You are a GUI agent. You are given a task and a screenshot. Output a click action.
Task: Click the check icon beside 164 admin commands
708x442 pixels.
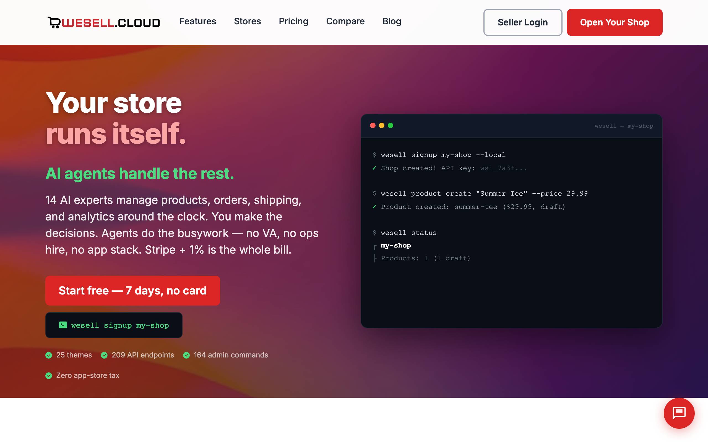(186, 355)
